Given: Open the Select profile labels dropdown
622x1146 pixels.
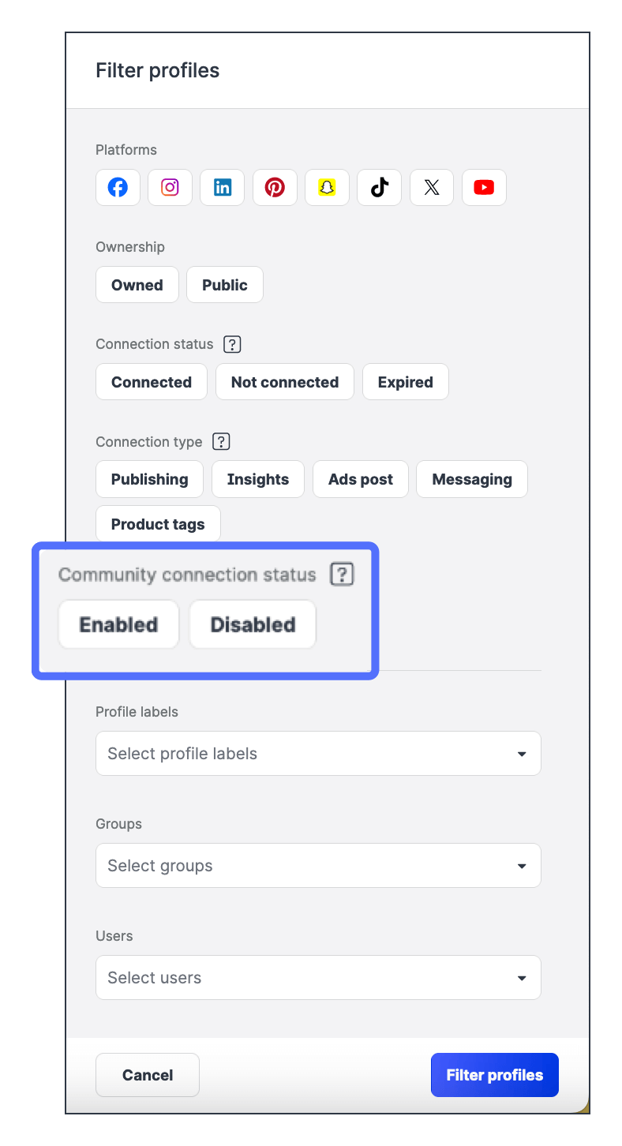Looking at the screenshot, I should click(x=318, y=753).
